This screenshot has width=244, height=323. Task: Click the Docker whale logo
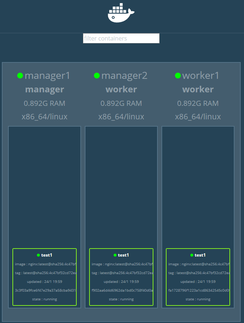tap(121, 14)
